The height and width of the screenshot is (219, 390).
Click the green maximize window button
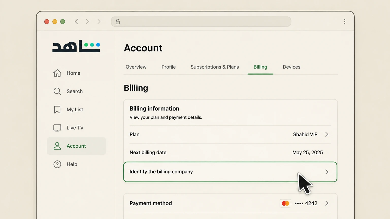pos(63,22)
